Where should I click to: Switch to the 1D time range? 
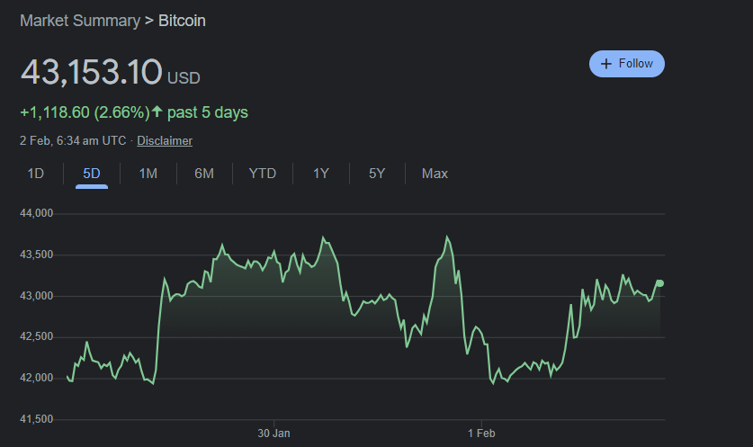tap(36, 174)
